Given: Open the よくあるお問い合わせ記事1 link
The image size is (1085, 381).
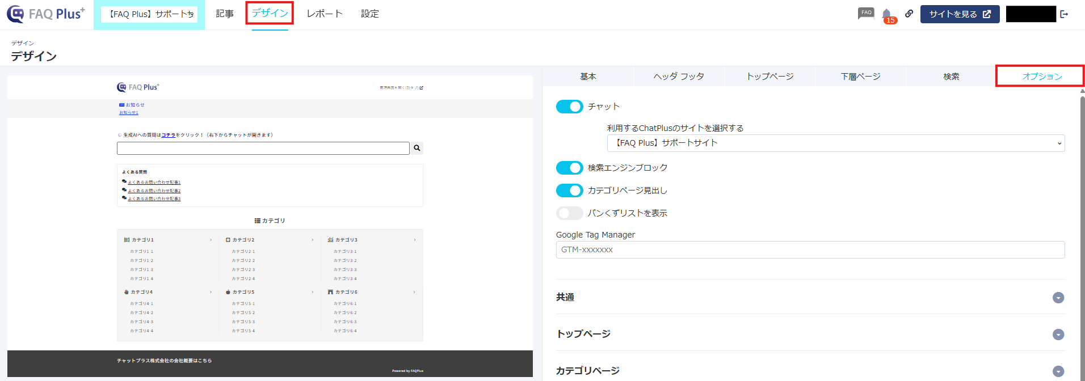Looking at the screenshot, I should (x=154, y=182).
